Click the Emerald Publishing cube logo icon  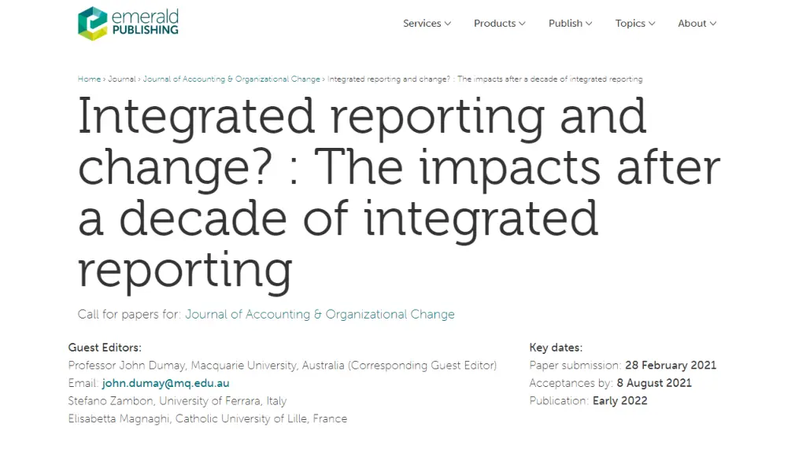click(93, 23)
